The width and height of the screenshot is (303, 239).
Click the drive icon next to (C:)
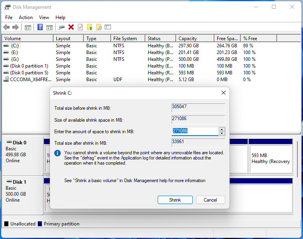(6, 46)
